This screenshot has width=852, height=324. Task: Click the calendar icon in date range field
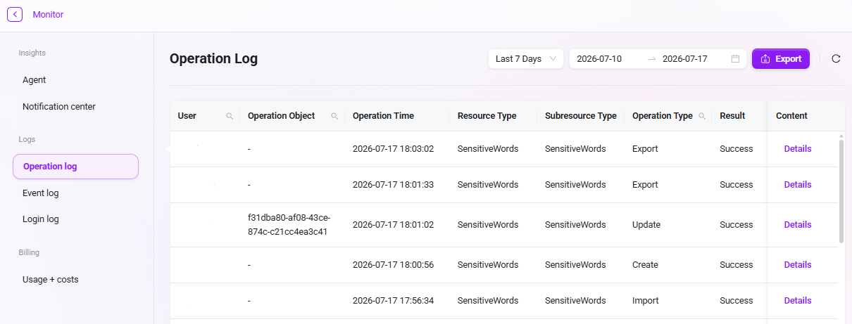(x=735, y=59)
